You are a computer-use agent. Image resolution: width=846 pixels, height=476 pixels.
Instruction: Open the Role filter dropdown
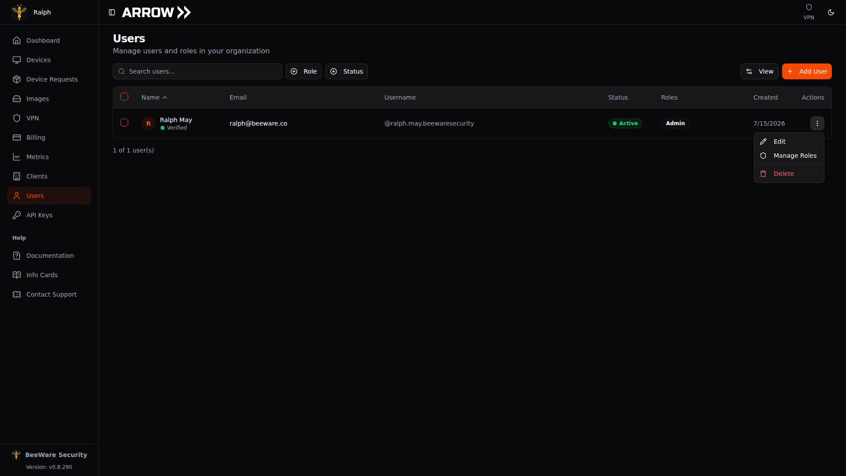304,71
